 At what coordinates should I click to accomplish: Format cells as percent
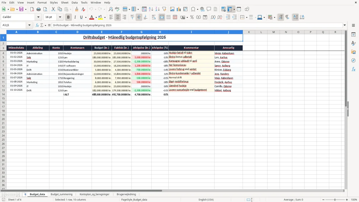pyautogui.click(x=192, y=17)
